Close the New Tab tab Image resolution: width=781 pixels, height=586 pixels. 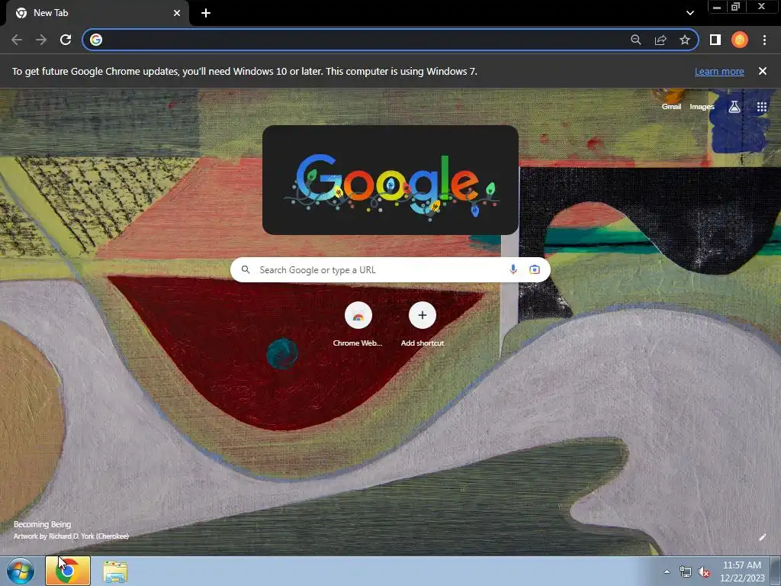pos(177,13)
